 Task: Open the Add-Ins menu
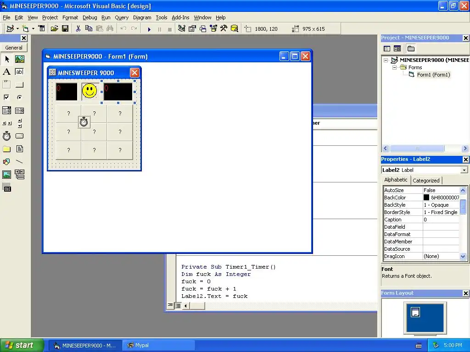pos(180,17)
